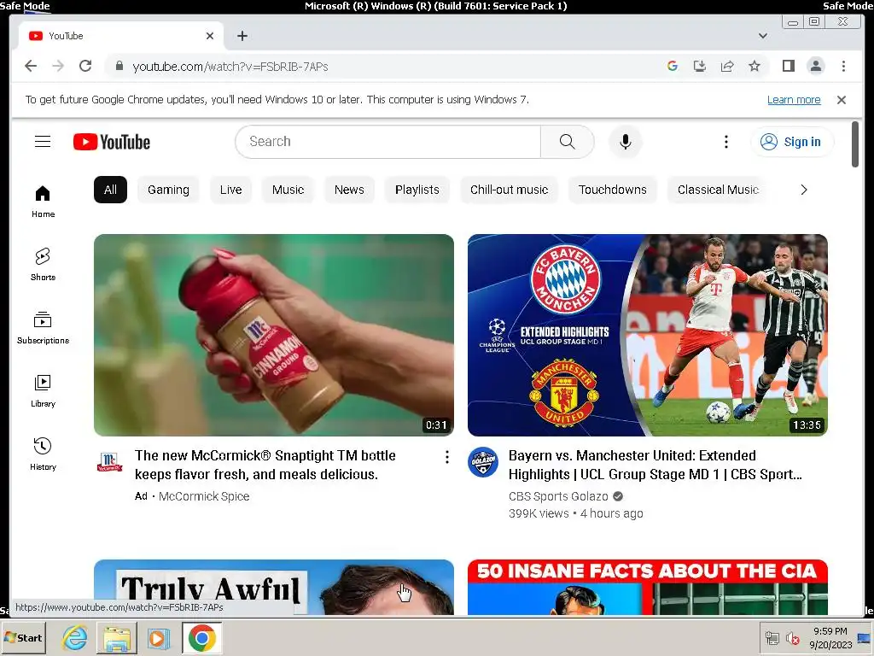Share this page icon
This screenshot has height=656, width=874.
(727, 66)
